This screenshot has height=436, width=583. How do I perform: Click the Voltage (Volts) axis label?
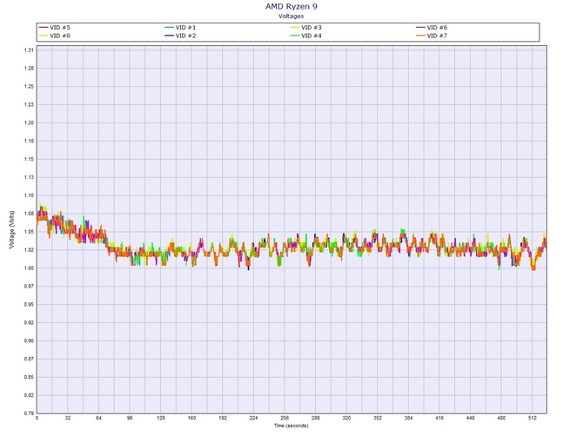[12, 229]
